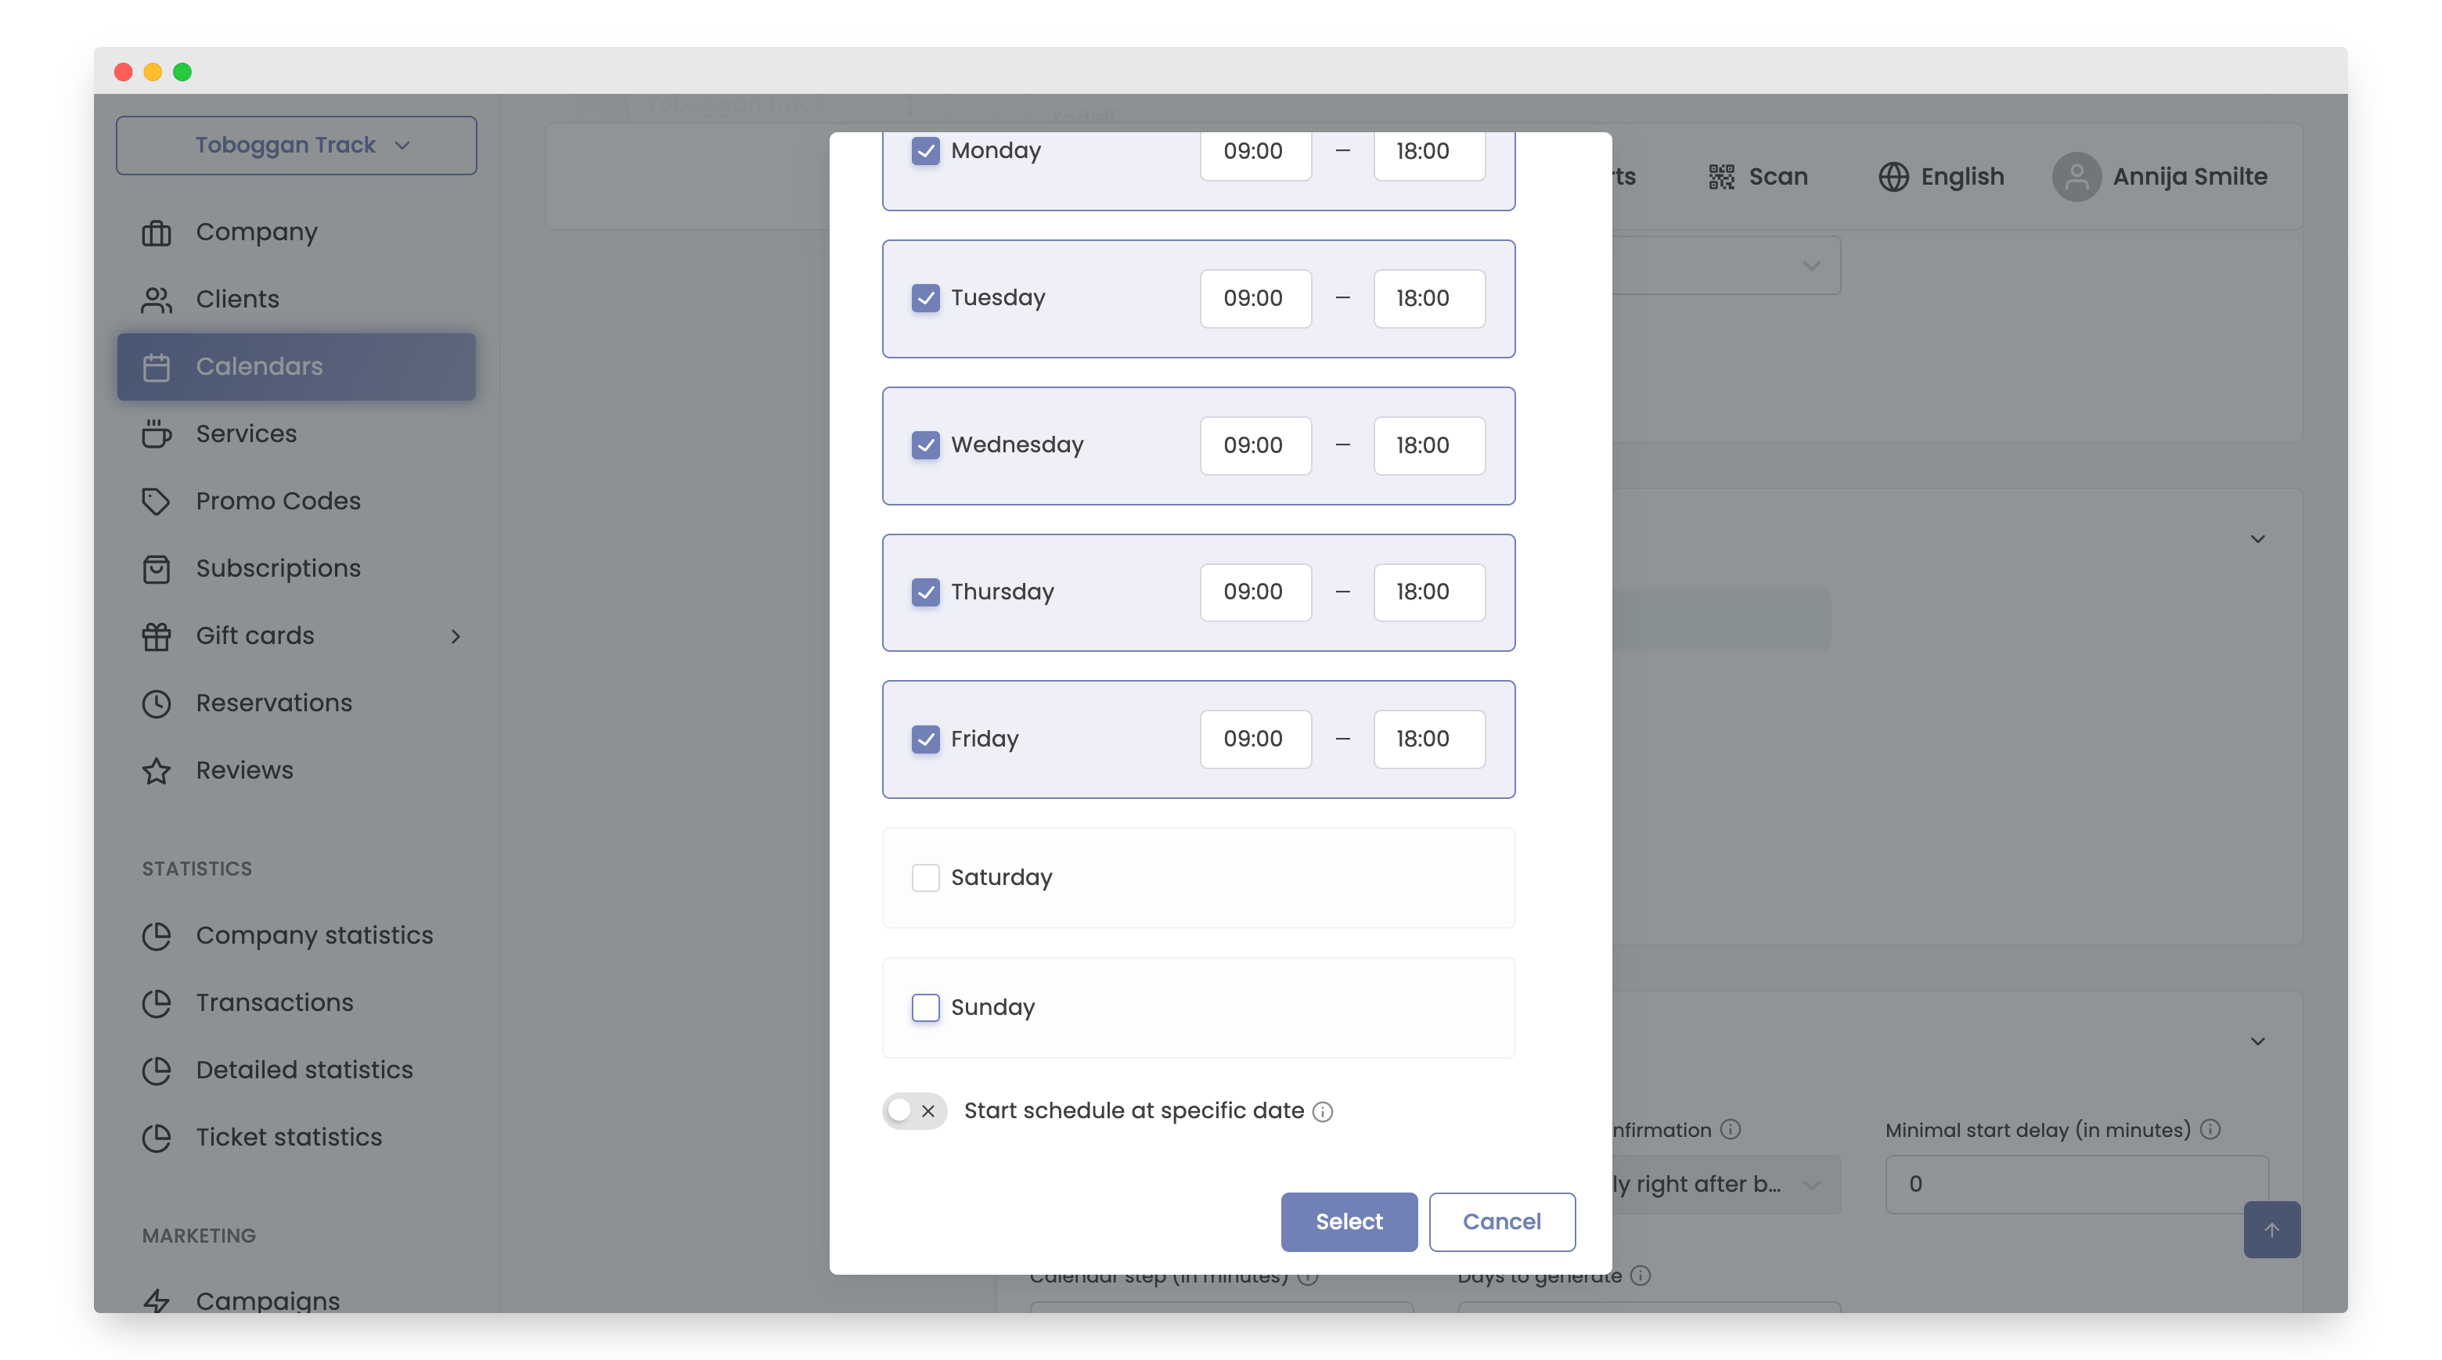2442x1360 pixels.
Task: Open the confirmation timing dropdown right after booking
Action: tap(1723, 1184)
